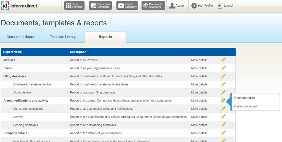Click the pencil icon for Invoices report
This screenshot has width=282, height=142.
click(223, 60)
